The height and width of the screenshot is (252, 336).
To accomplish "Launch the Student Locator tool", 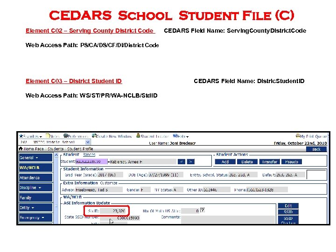I will coord(153,136).
